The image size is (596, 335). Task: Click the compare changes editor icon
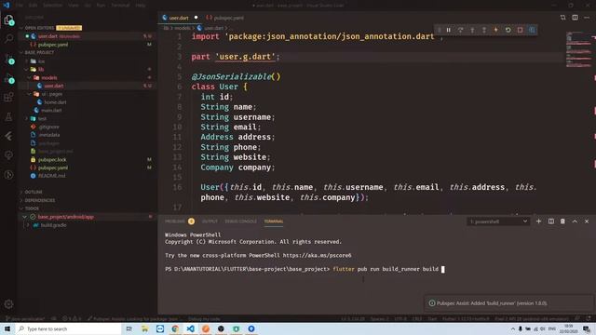click(562, 18)
